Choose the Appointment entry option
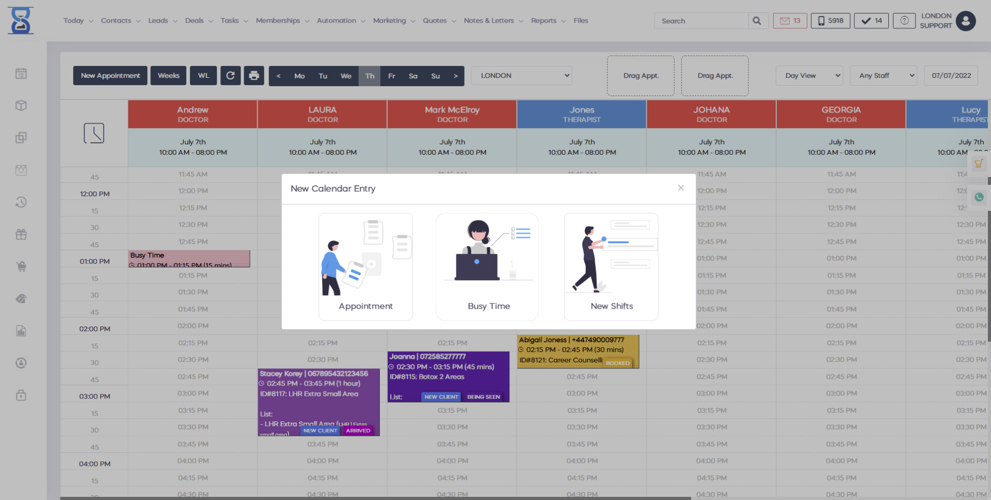991x500 pixels. (365, 267)
